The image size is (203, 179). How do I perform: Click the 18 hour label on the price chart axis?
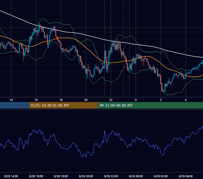pos(61,100)
